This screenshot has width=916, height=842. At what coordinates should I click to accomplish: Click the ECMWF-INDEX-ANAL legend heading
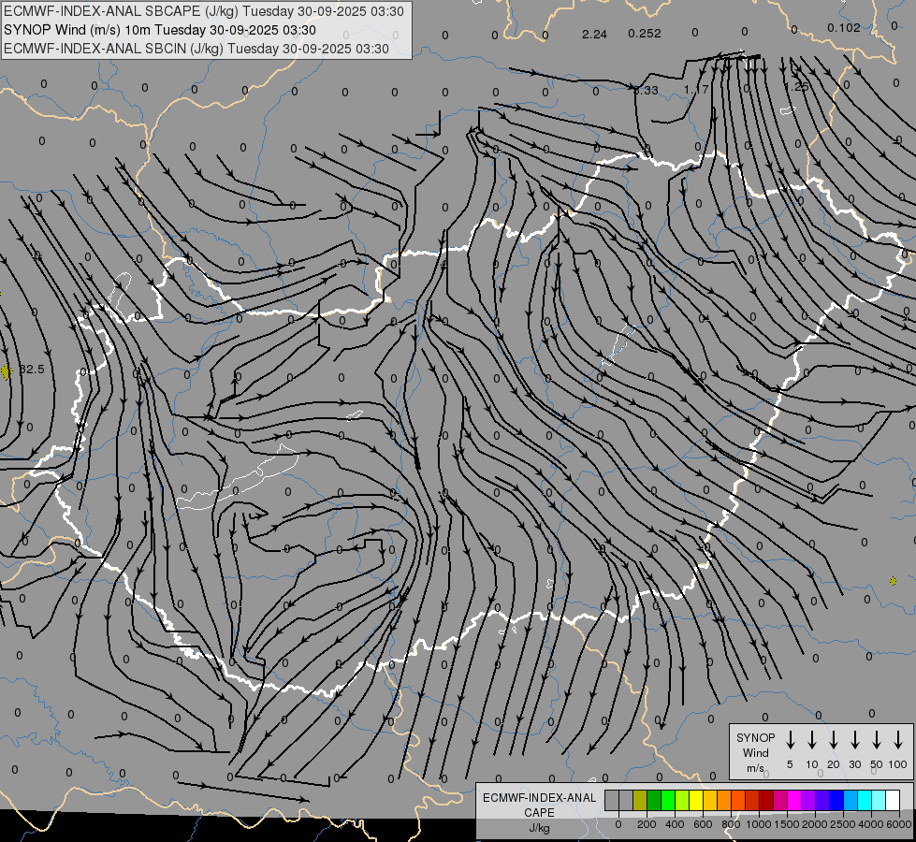point(539,798)
